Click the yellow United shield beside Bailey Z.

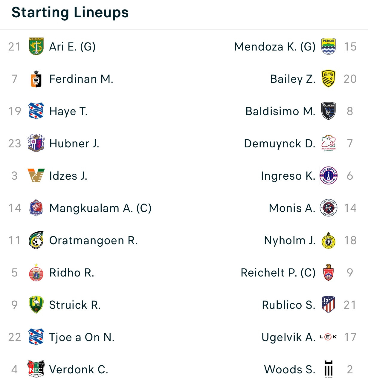(x=328, y=79)
